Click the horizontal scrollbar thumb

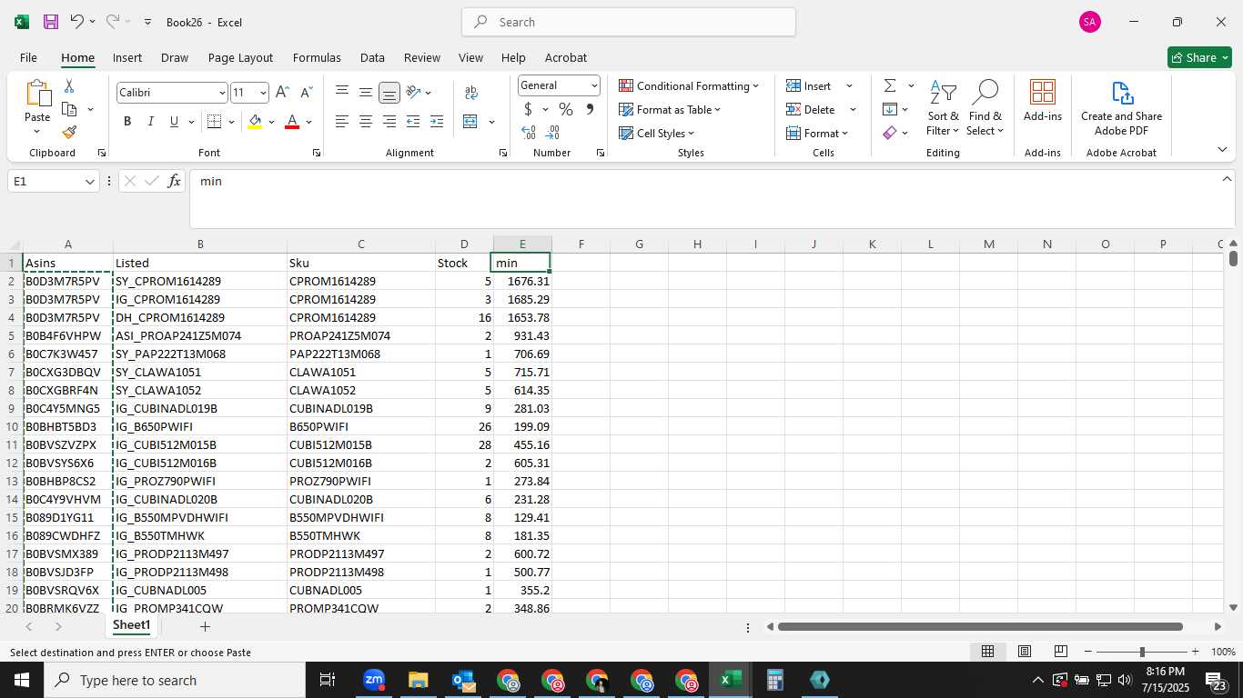(980, 627)
